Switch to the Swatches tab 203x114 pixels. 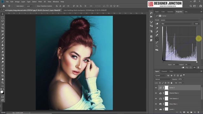[x=170, y=12]
